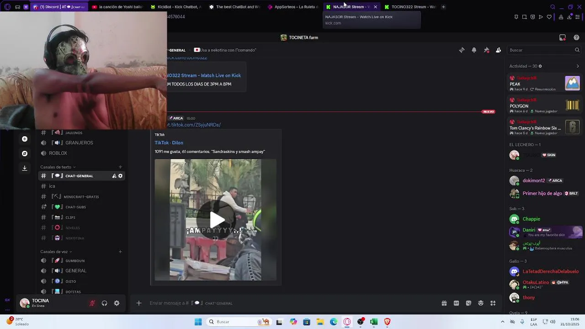Open LaTetadDerechaDelabuelo member profile
This screenshot has height=329, width=585.
(544, 271)
